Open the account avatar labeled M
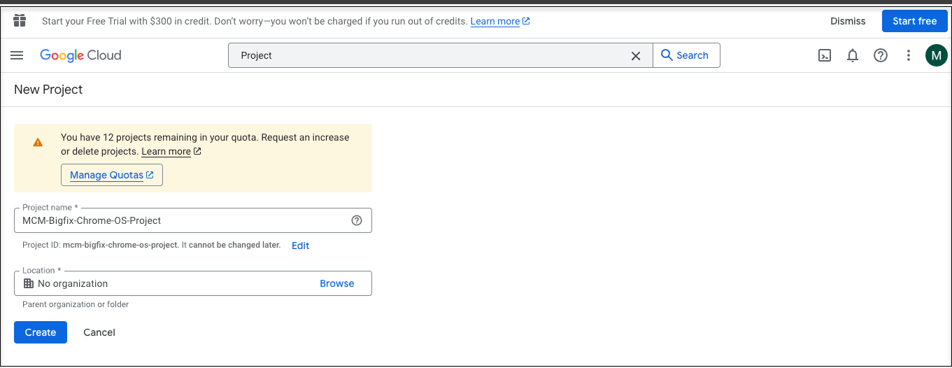 pos(936,55)
